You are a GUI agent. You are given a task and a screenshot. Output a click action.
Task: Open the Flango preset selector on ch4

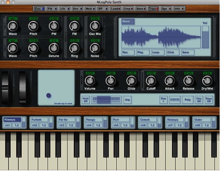[94, 120]
